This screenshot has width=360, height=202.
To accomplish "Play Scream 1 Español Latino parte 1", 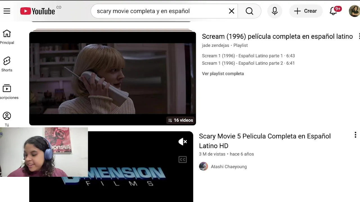I will coord(248,56).
